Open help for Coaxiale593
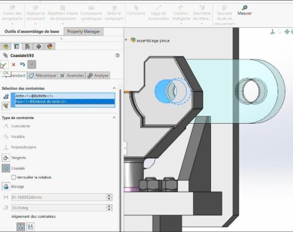 click(x=118, y=55)
